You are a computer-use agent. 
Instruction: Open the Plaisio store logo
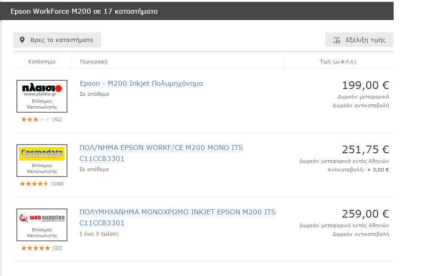point(42,96)
